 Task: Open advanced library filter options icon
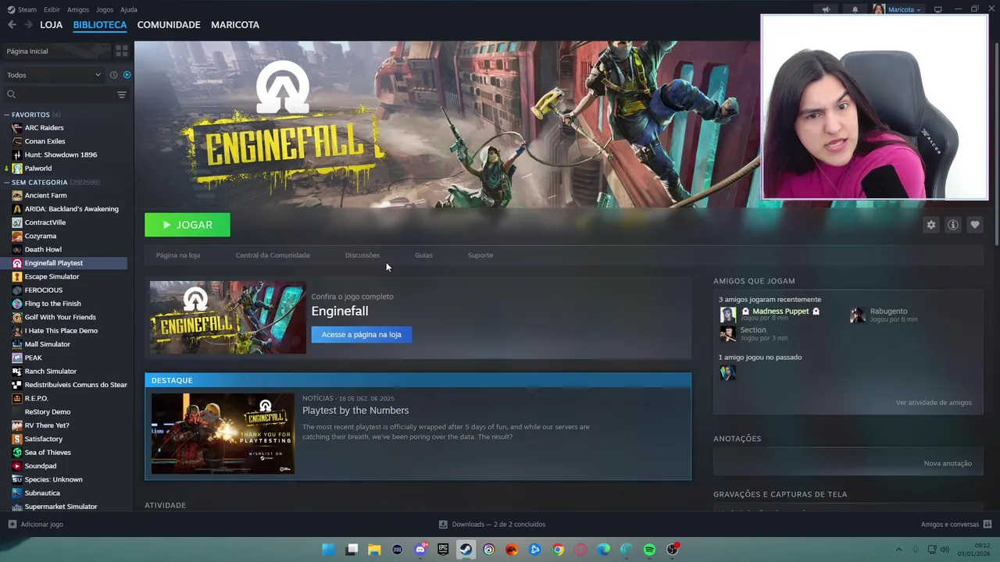coord(121,94)
